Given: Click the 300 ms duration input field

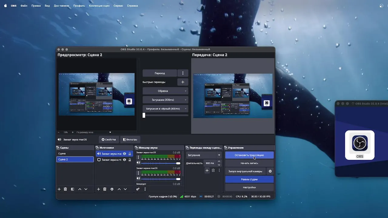Looking at the screenshot, I should [210, 163].
